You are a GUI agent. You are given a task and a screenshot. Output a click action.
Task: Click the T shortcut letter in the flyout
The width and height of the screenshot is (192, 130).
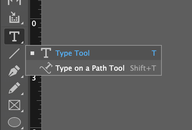click(154, 53)
